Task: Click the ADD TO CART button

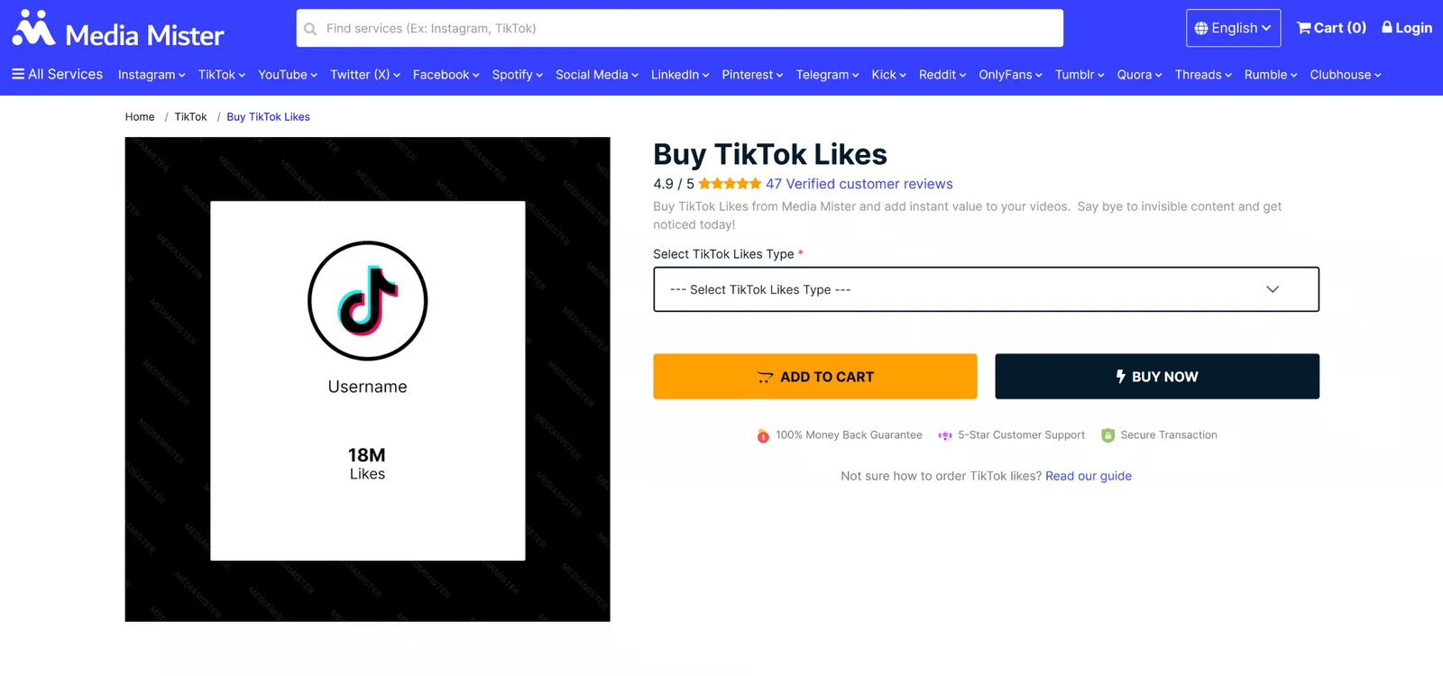Action: coord(815,377)
